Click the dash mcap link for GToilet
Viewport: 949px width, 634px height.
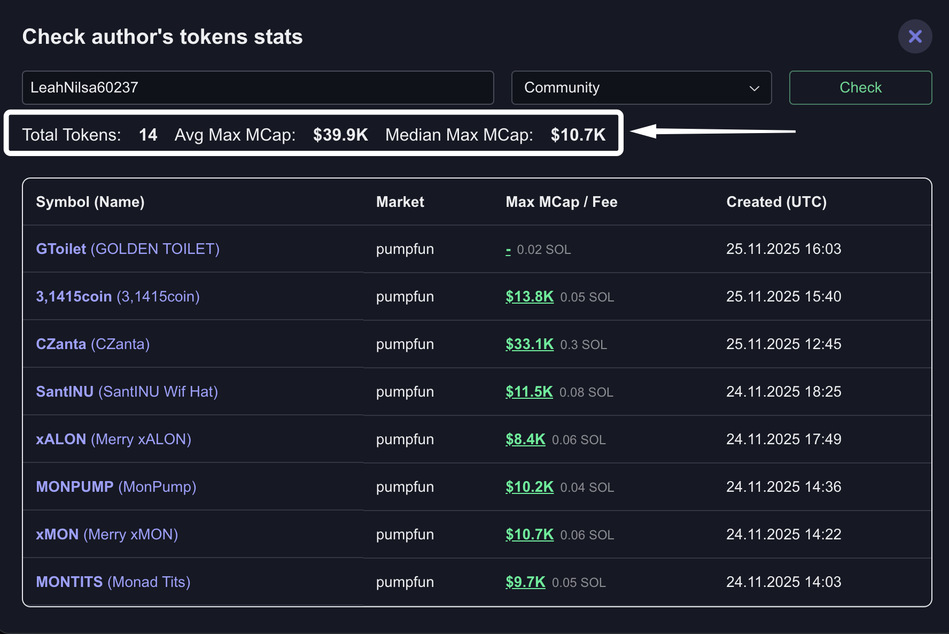tap(508, 250)
